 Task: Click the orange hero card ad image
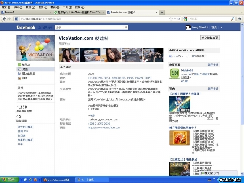[x=180, y=138]
